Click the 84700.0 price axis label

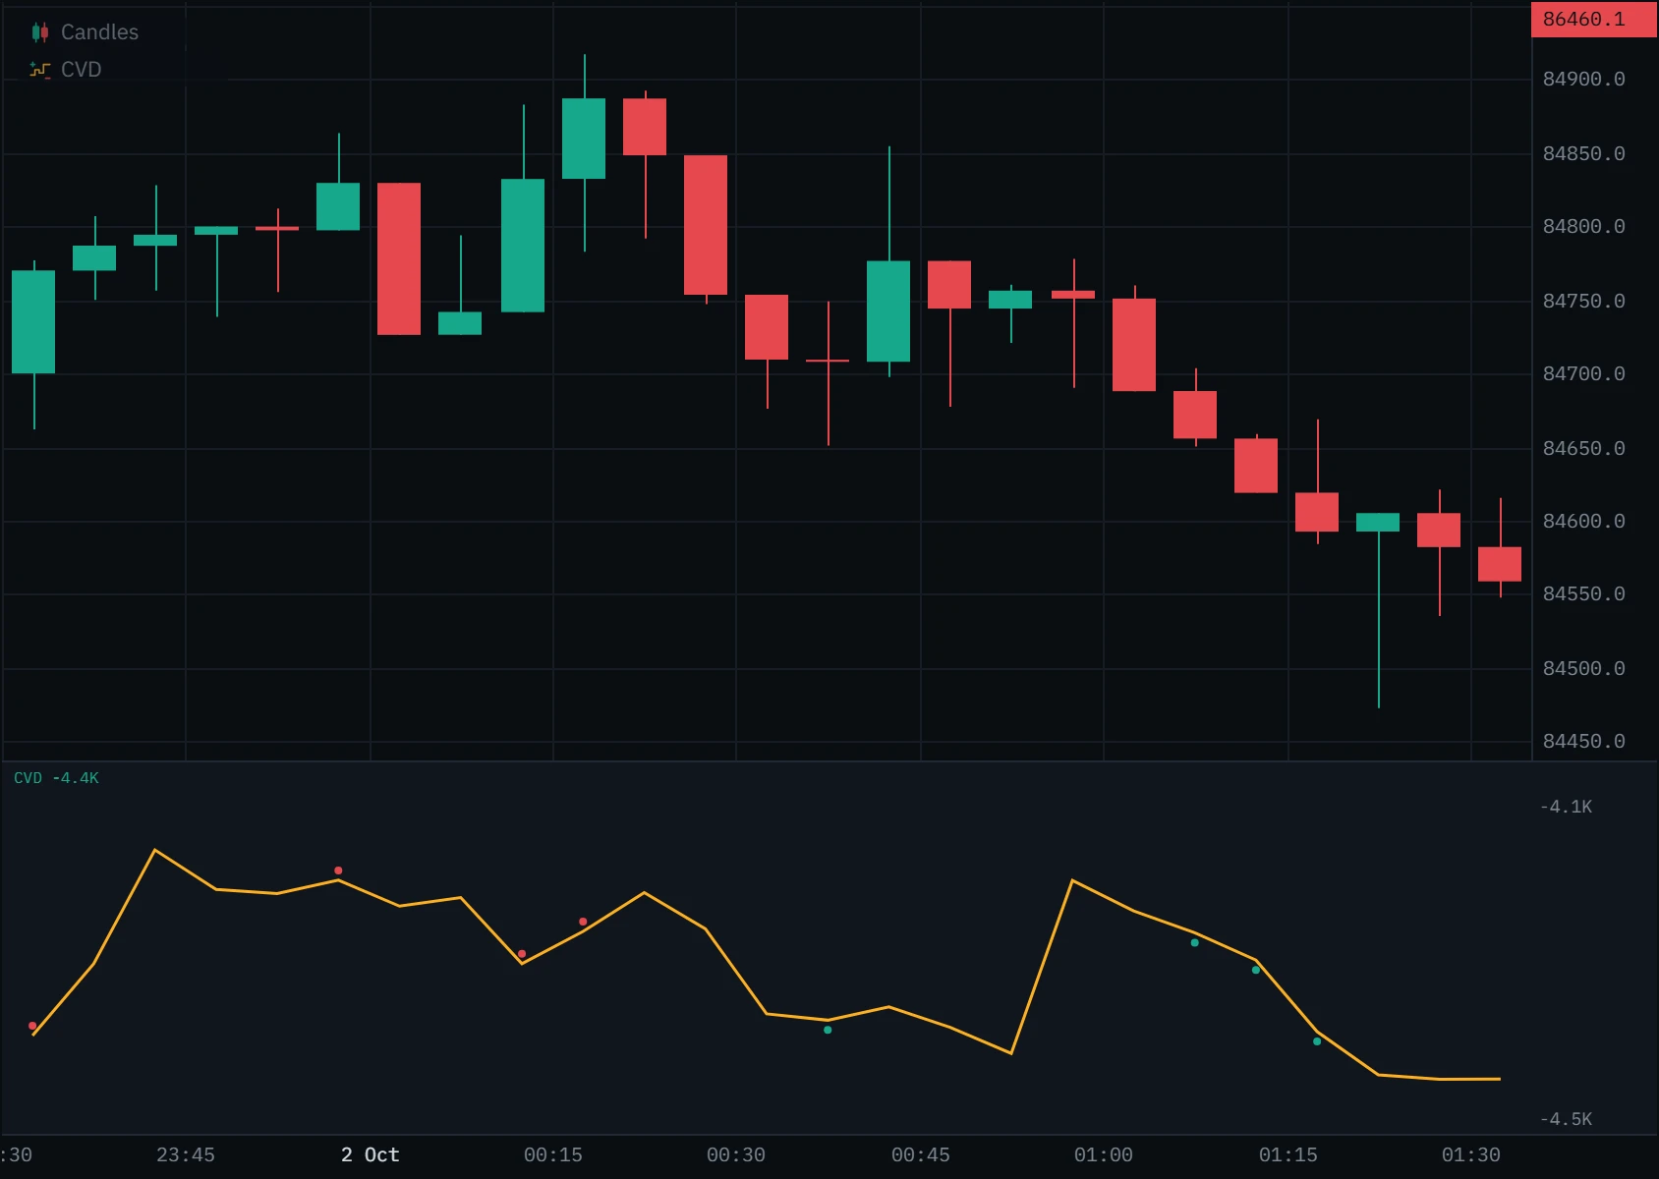point(1583,373)
